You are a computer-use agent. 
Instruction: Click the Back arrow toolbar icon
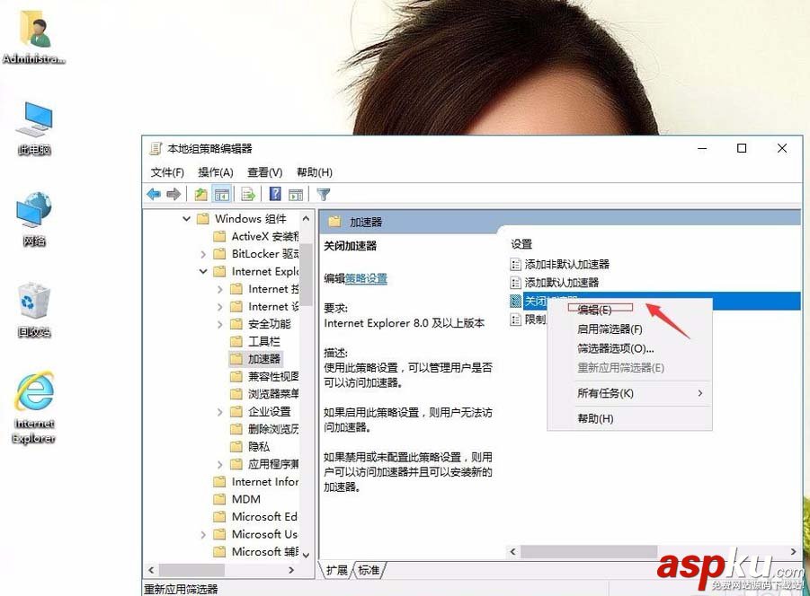[x=154, y=195]
